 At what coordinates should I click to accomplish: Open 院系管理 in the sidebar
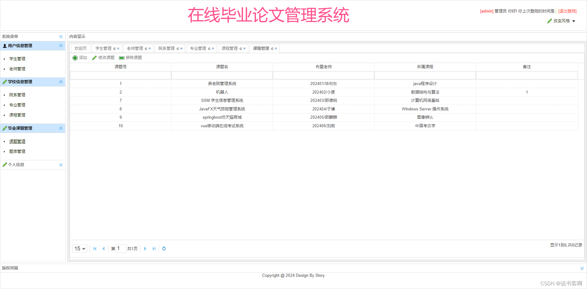pyautogui.click(x=17, y=95)
